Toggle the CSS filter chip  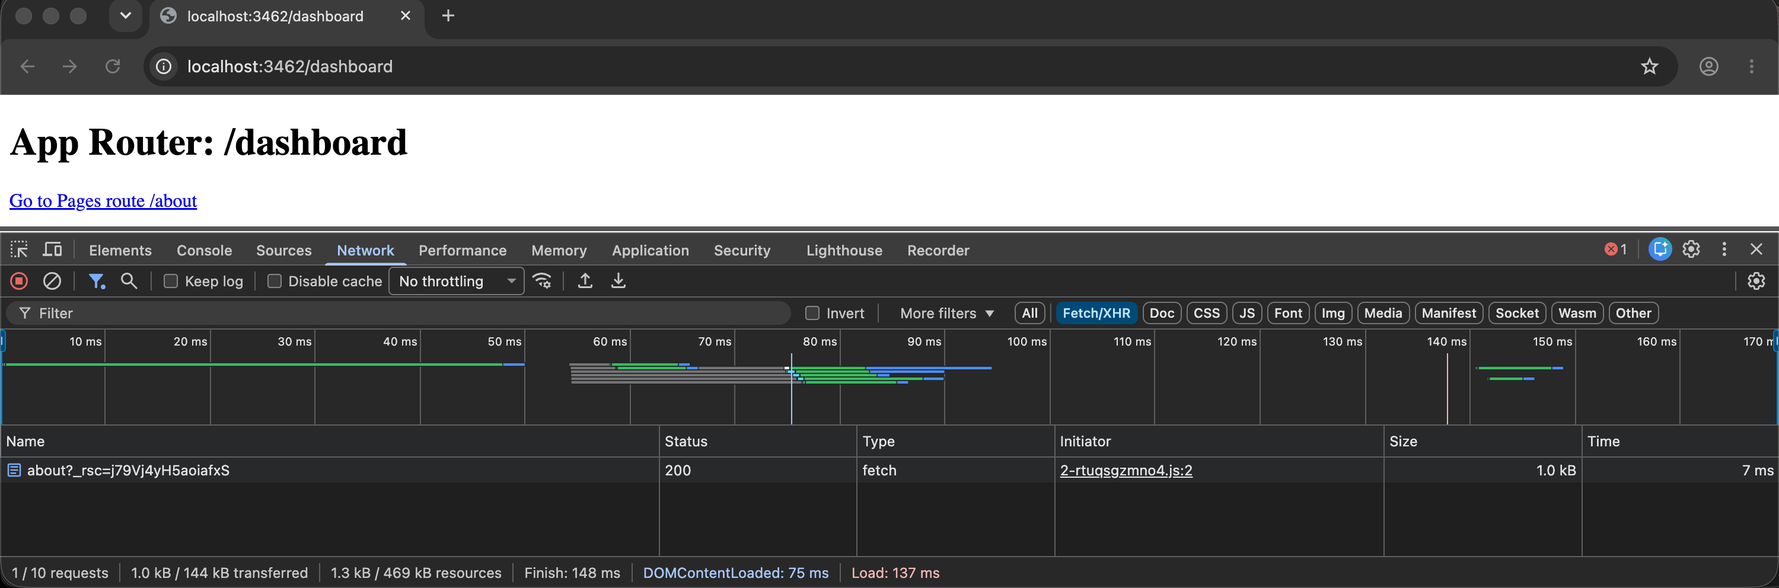pyautogui.click(x=1207, y=312)
